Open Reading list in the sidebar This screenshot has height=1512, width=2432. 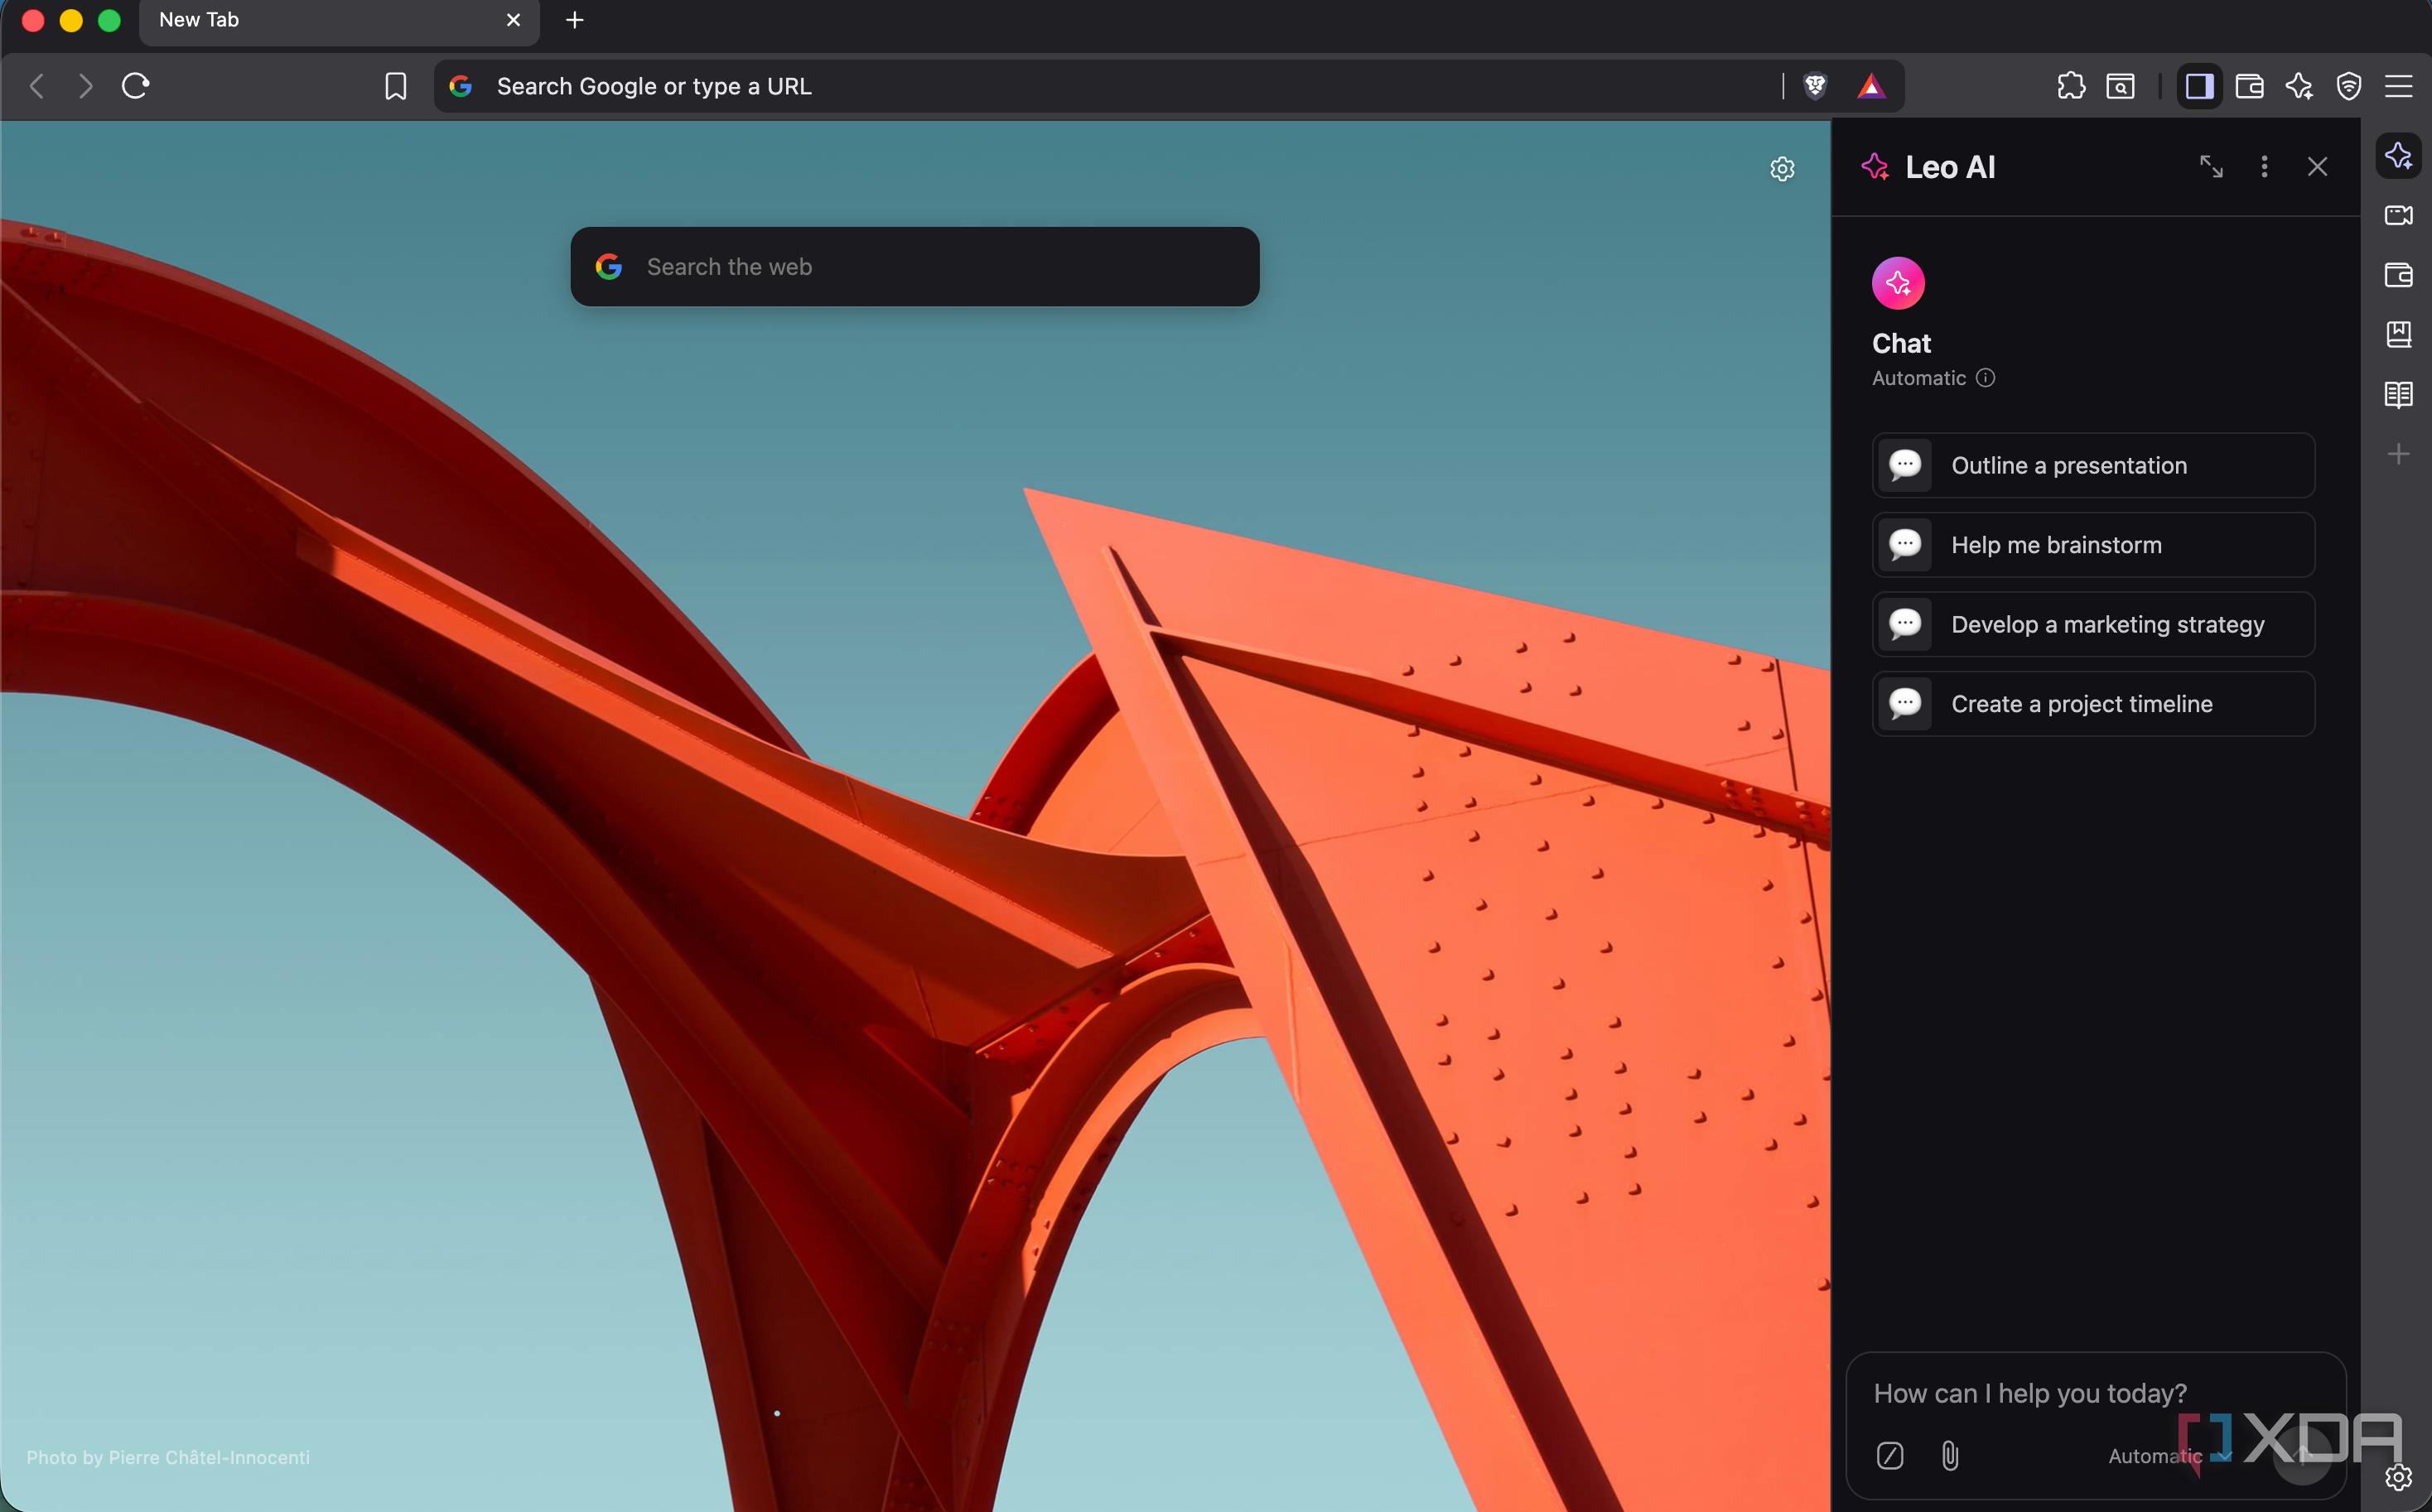point(2398,394)
